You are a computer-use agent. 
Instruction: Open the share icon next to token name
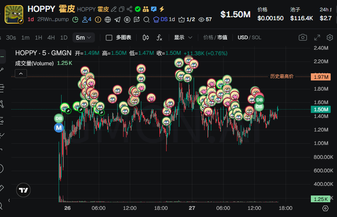point(129,9)
